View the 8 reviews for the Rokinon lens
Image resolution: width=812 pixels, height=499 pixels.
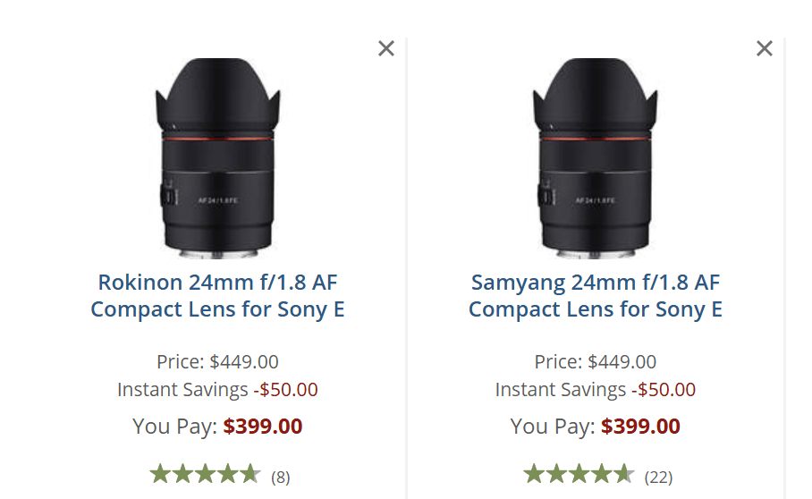[281, 477]
